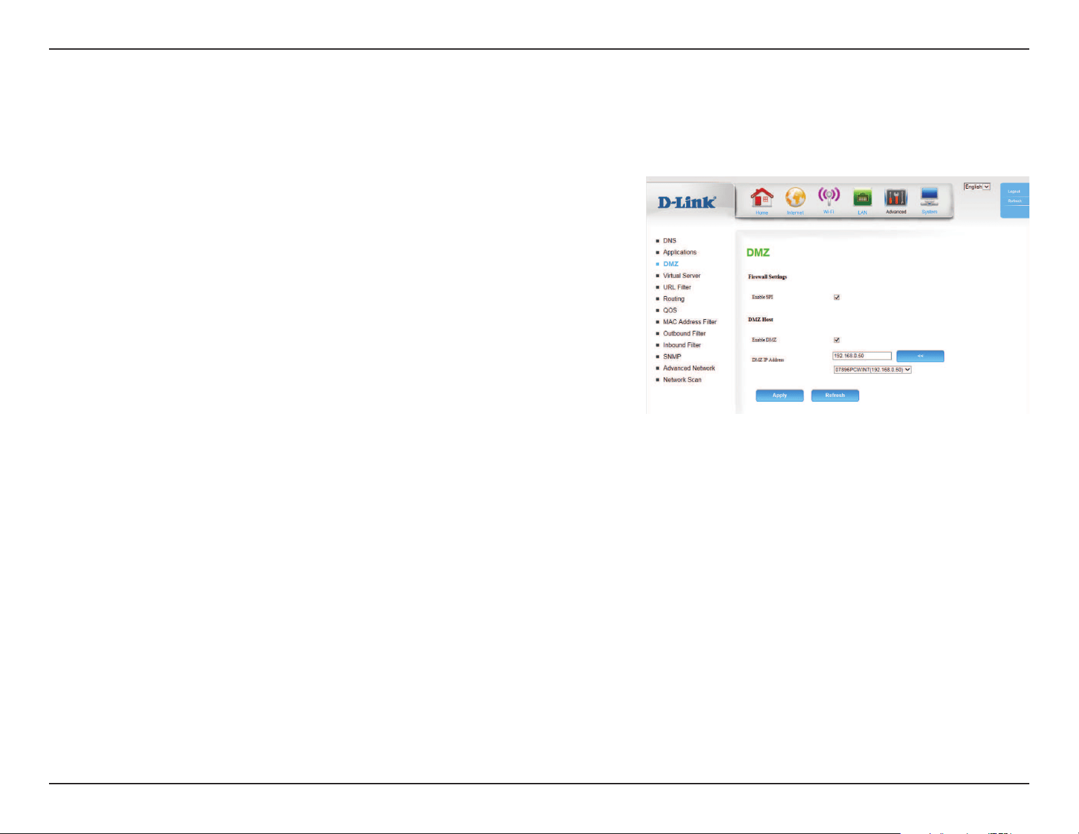This screenshot has height=834, width=1079.
Task: Open the LAN port icon
Action: pos(863,198)
